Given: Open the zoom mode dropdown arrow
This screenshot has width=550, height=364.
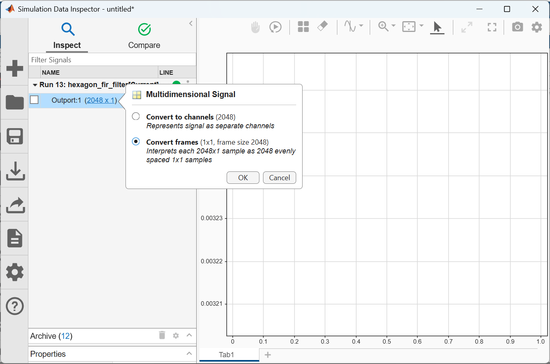Looking at the screenshot, I should [x=393, y=26].
